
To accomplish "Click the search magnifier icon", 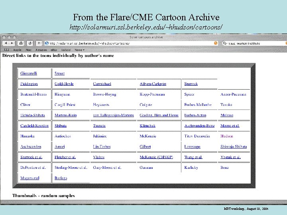I will tap(225, 43).
